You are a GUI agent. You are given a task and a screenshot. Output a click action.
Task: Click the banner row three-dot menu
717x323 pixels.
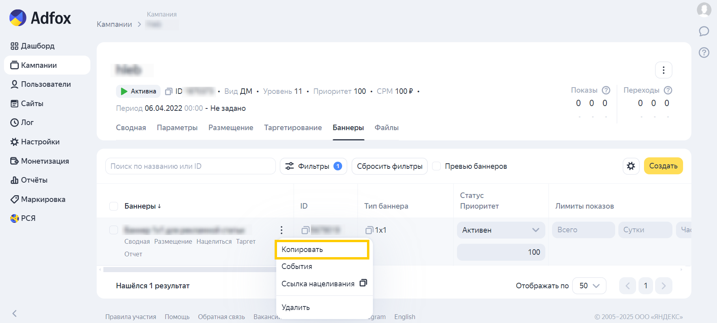(x=281, y=230)
